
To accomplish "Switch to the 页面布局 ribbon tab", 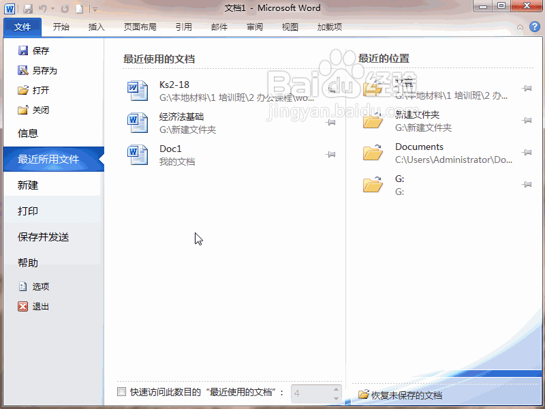I will pos(140,27).
